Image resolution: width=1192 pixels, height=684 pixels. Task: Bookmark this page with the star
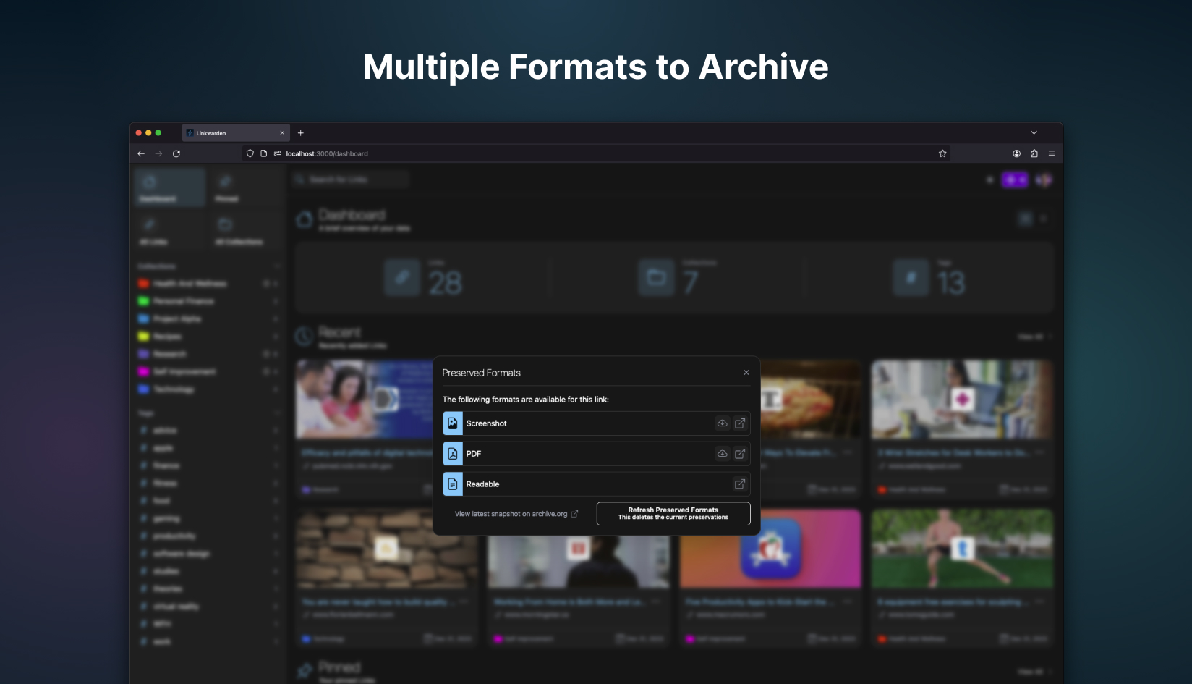[942, 153]
